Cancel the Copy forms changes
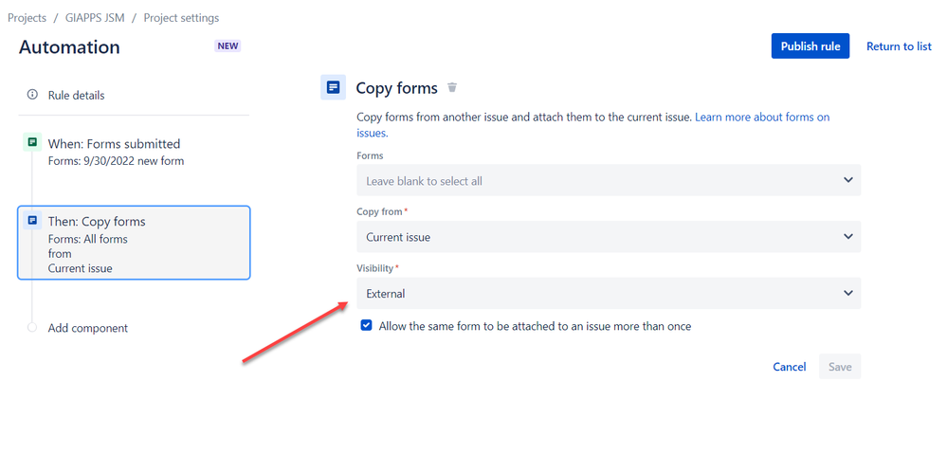 (790, 367)
